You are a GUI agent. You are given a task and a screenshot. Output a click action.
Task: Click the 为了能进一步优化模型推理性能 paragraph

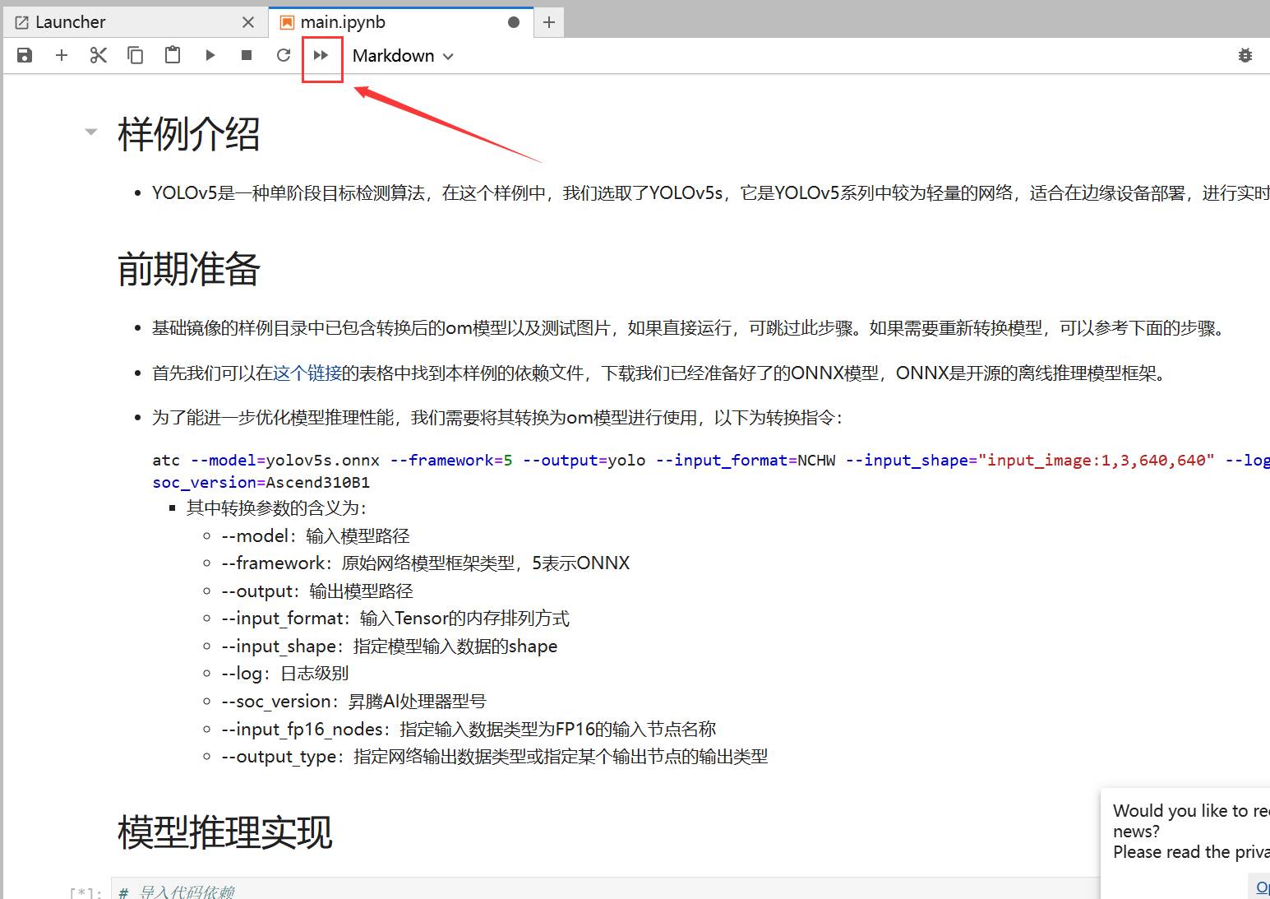pos(498,418)
